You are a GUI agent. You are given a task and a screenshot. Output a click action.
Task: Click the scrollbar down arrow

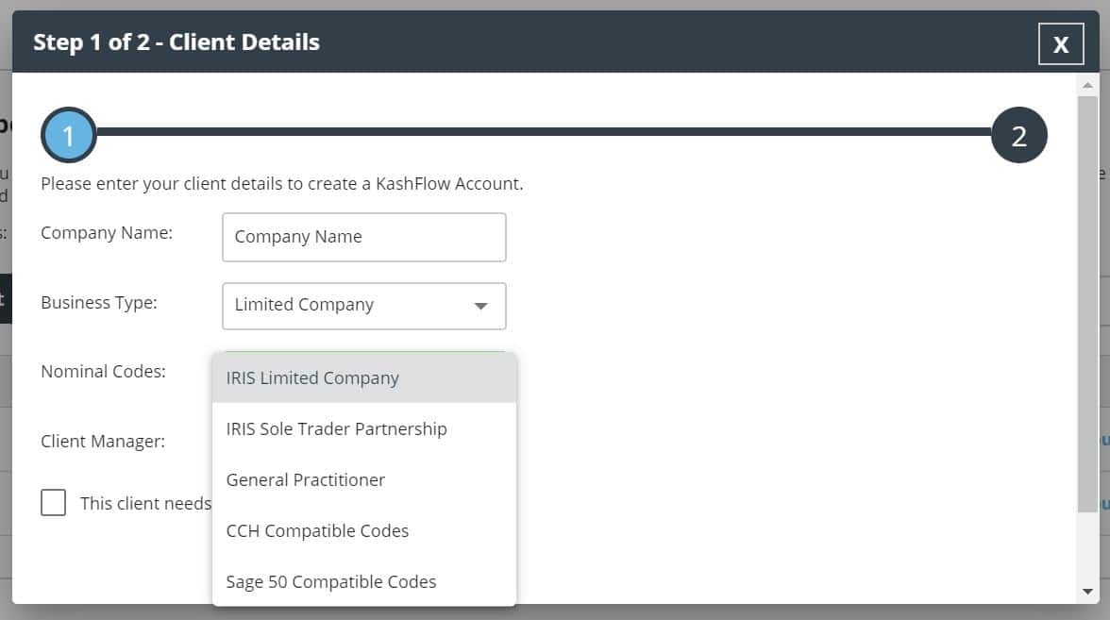(1087, 591)
